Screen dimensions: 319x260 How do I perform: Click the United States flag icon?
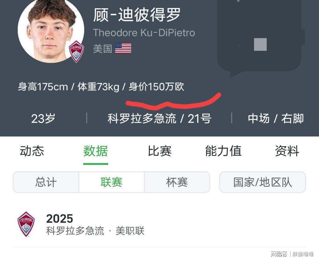click(123, 48)
